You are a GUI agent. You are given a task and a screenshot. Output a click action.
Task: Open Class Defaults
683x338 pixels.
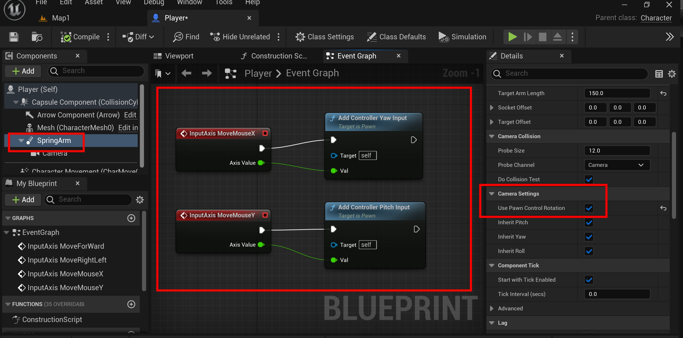[396, 37]
